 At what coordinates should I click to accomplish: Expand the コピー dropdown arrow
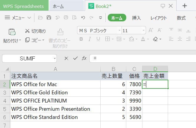[x=43, y=40]
